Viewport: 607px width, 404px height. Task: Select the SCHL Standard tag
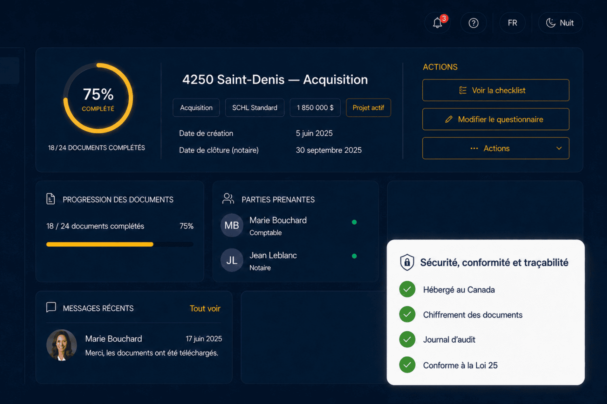[x=255, y=107]
